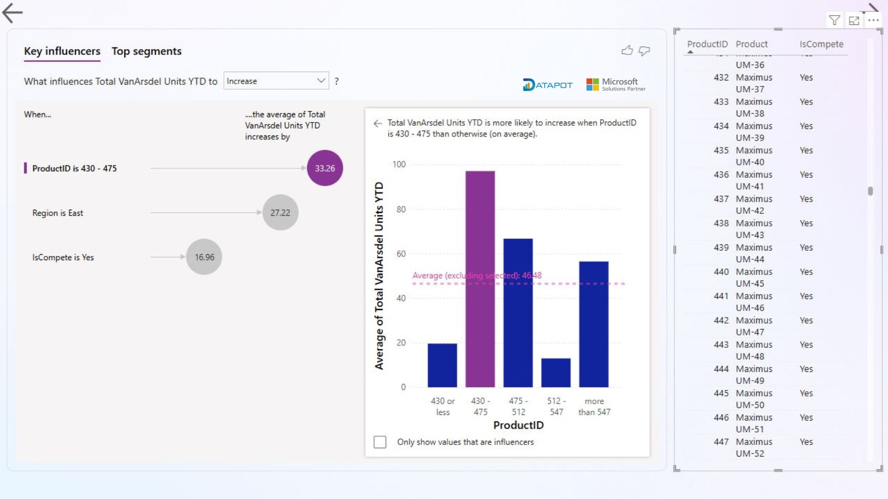Select Region is East influencer row
Viewport: 888px width, 499px height.
coord(58,213)
